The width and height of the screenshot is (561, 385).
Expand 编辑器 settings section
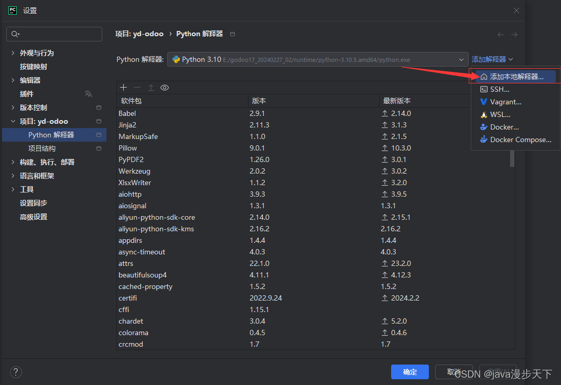click(x=13, y=80)
